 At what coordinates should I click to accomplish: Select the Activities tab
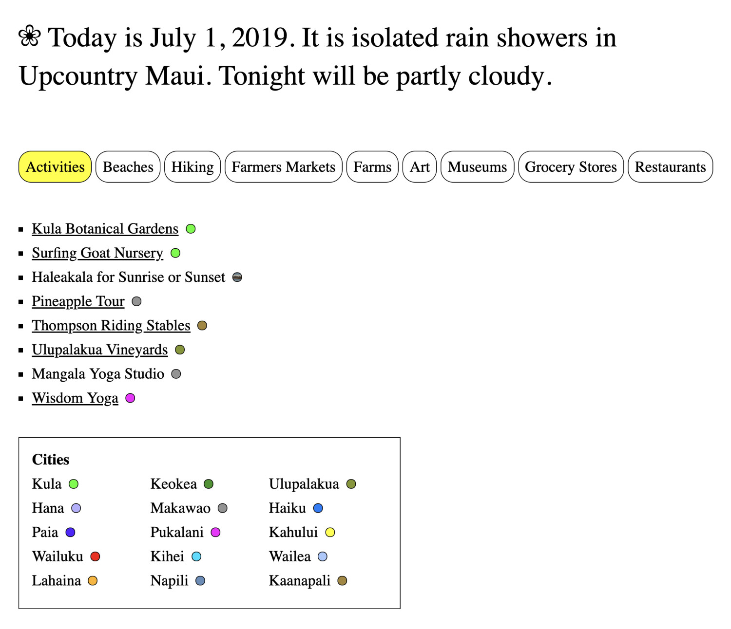(x=55, y=167)
